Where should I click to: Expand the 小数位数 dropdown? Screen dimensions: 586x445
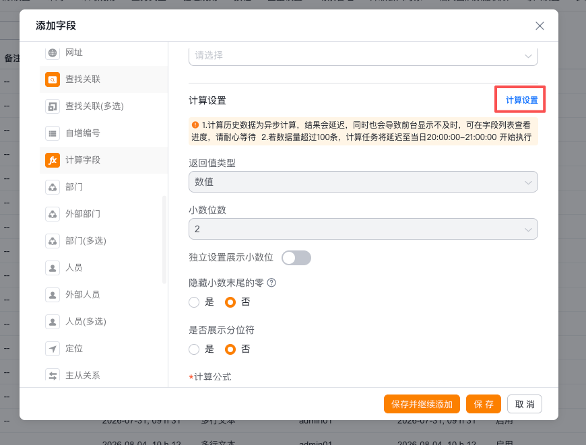[363, 229]
